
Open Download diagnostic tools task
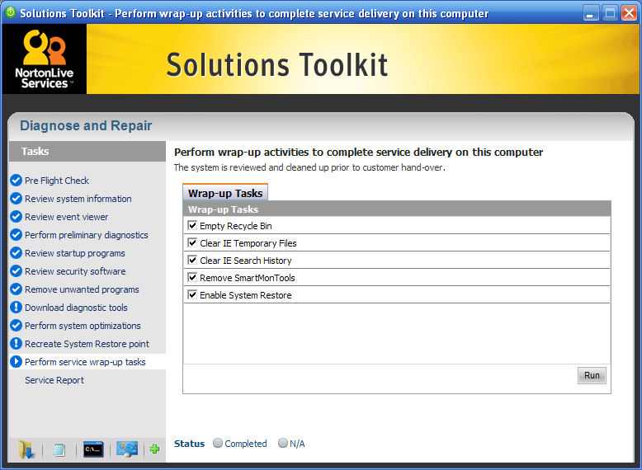pyautogui.click(x=76, y=308)
